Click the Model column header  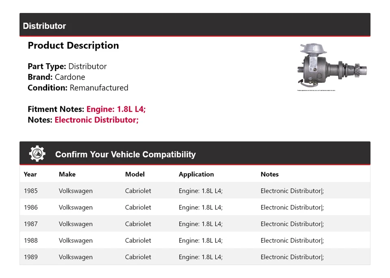tap(135, 174)
